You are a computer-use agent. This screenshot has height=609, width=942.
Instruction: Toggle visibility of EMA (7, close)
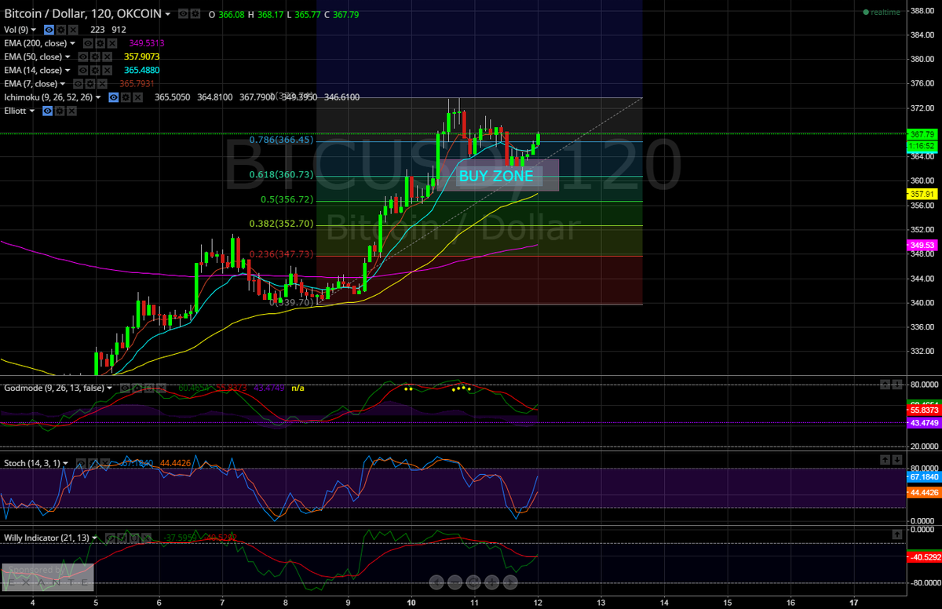click(x=78, y=84)
